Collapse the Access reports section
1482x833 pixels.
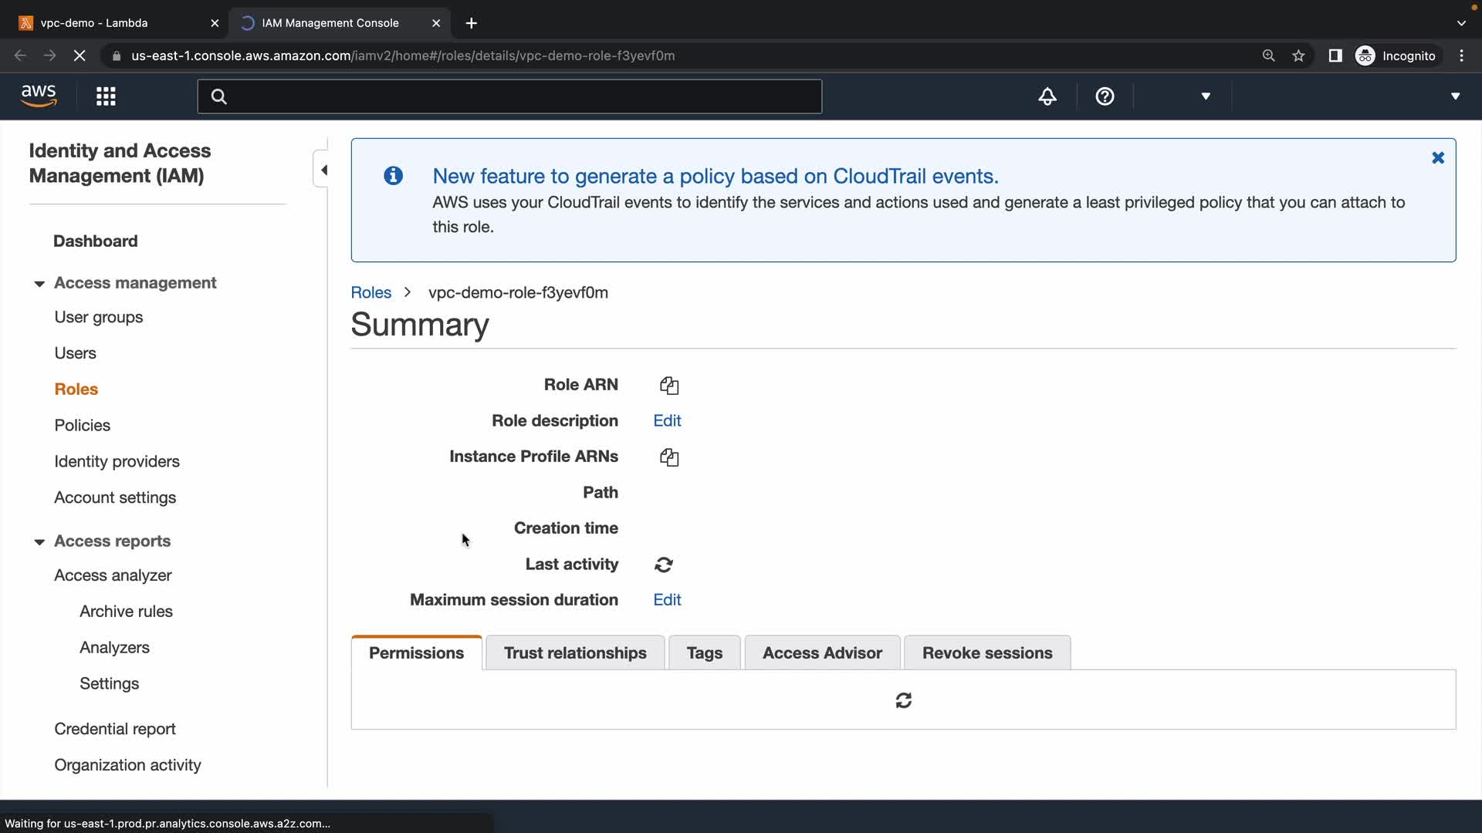(39, 542)
